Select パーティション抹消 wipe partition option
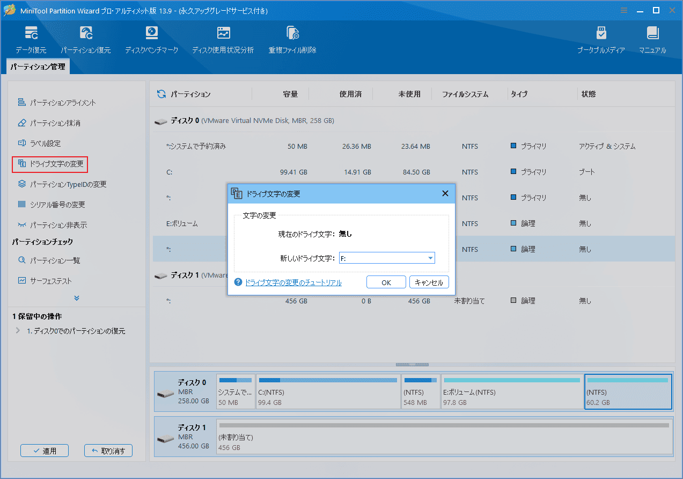683x479 pixels. [49, 123]
